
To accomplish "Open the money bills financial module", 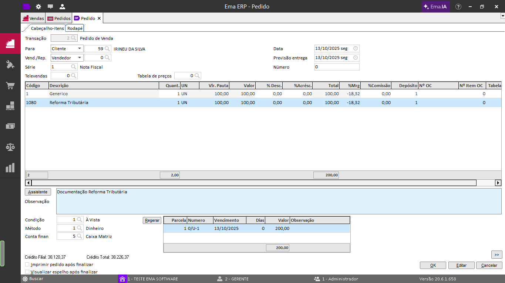I will click(x=10, y=126).
